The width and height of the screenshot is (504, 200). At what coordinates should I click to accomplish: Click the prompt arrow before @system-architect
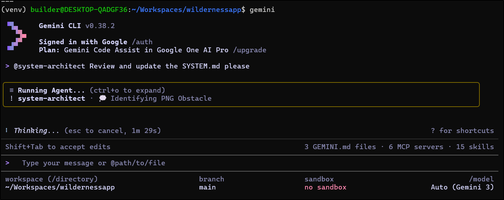(7, 66)
